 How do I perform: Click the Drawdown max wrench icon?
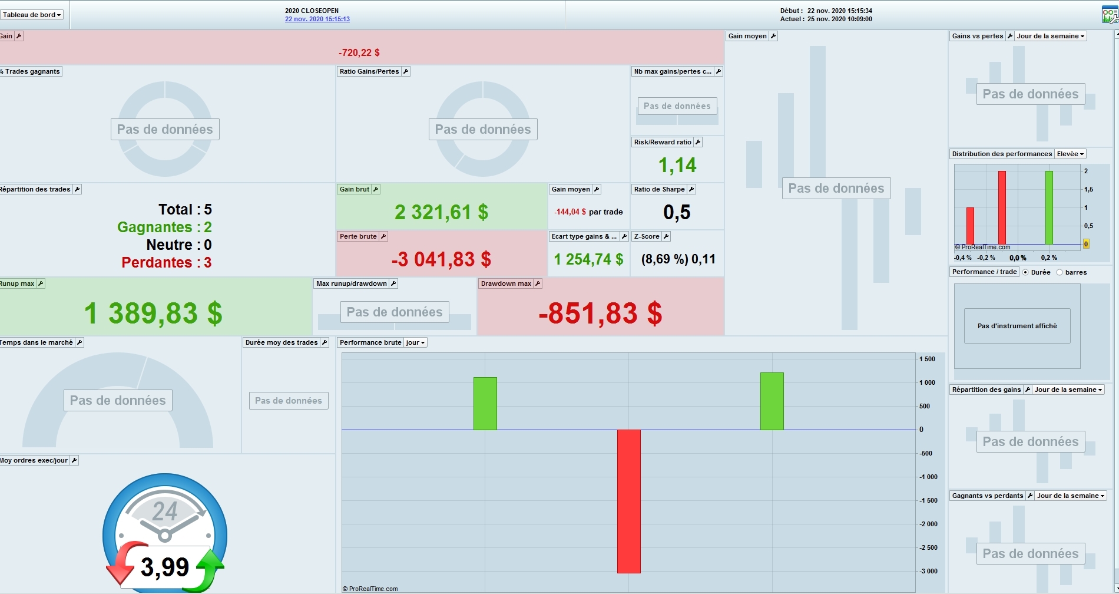tap(538, 283)
